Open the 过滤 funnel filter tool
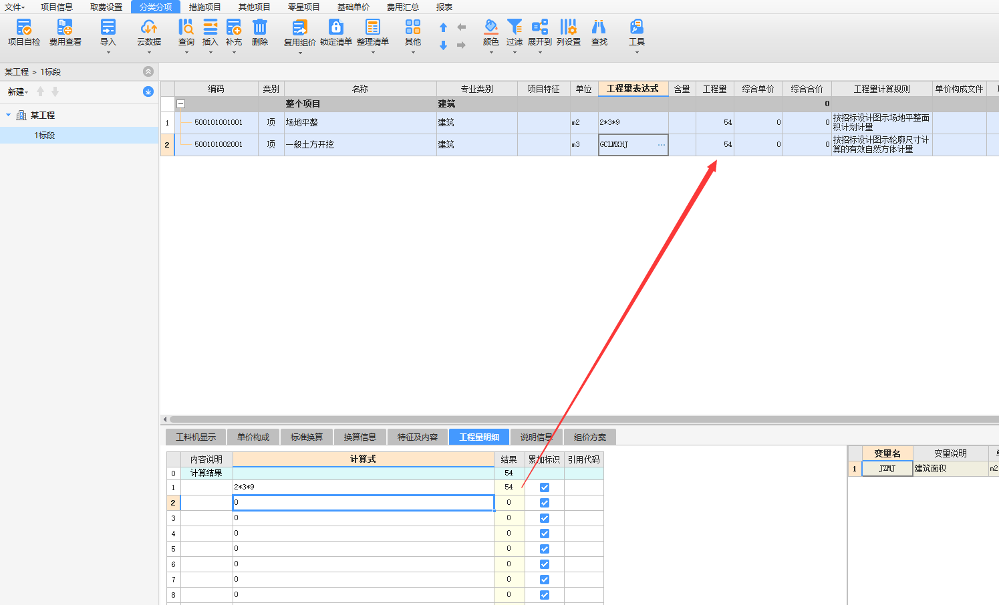 [514, 32]
